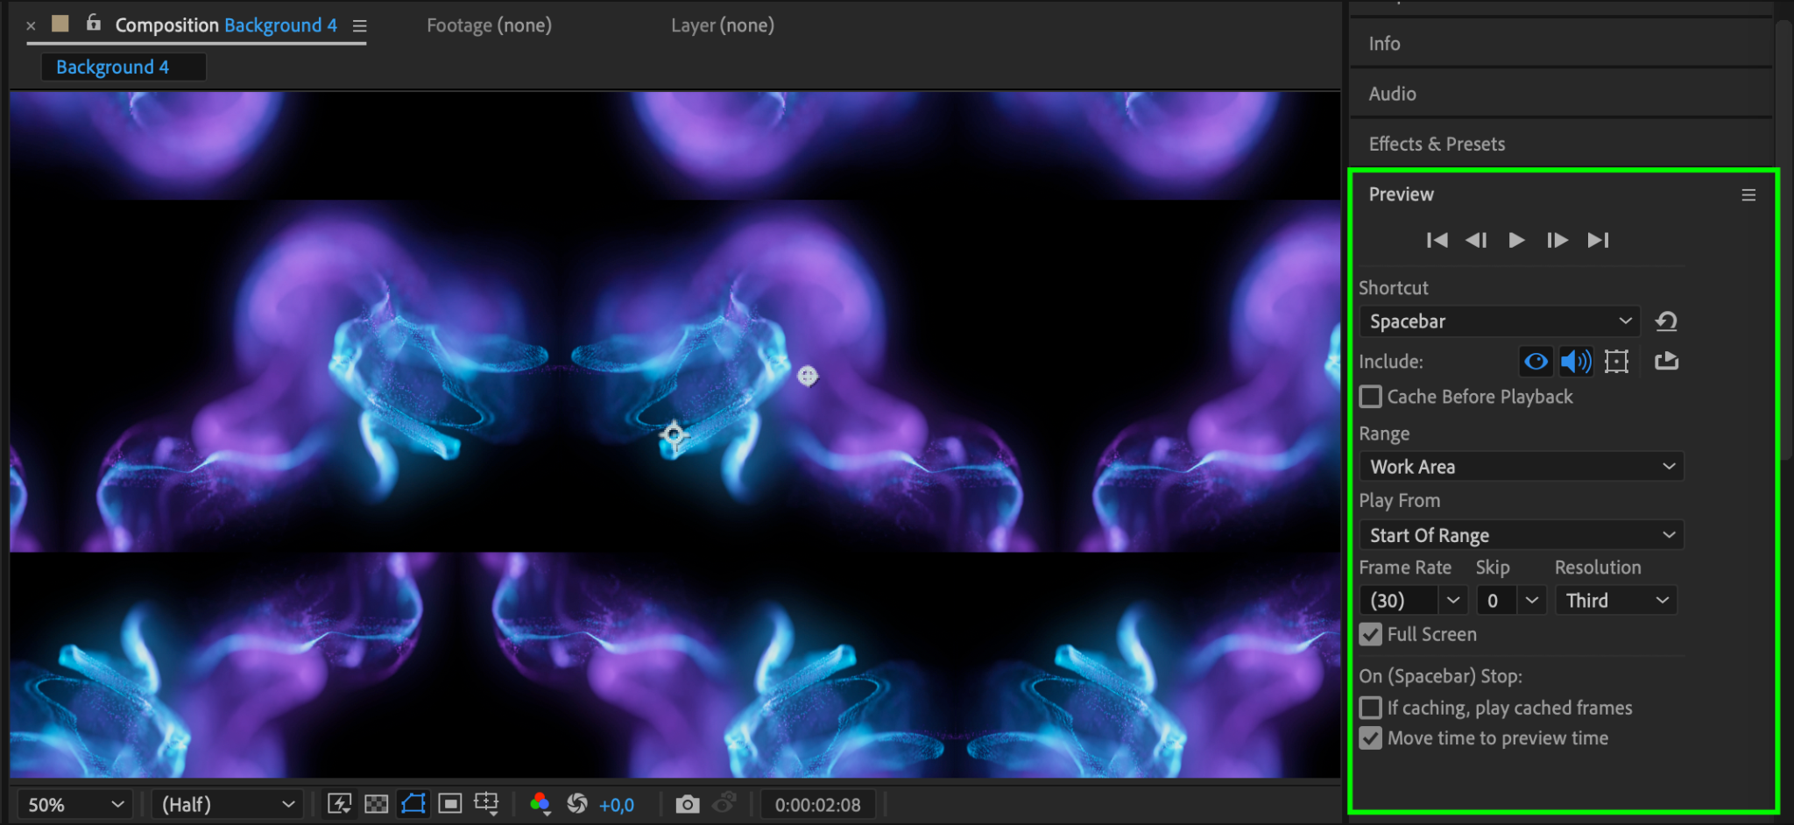Open grid and guide options
The image size is (1794, 825).
pyautogui.click(x=486, y=804)
